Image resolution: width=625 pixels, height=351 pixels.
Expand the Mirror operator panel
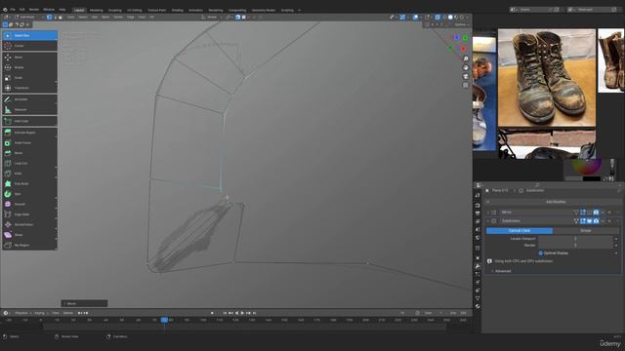point(84,303)
